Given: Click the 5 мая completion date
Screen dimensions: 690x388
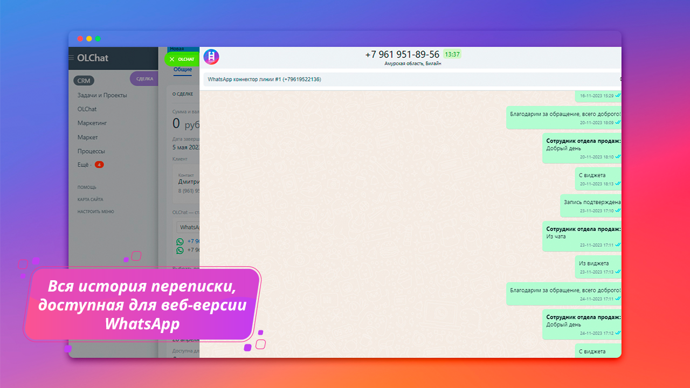Looking at the screenshot, I should click(186, 147).
